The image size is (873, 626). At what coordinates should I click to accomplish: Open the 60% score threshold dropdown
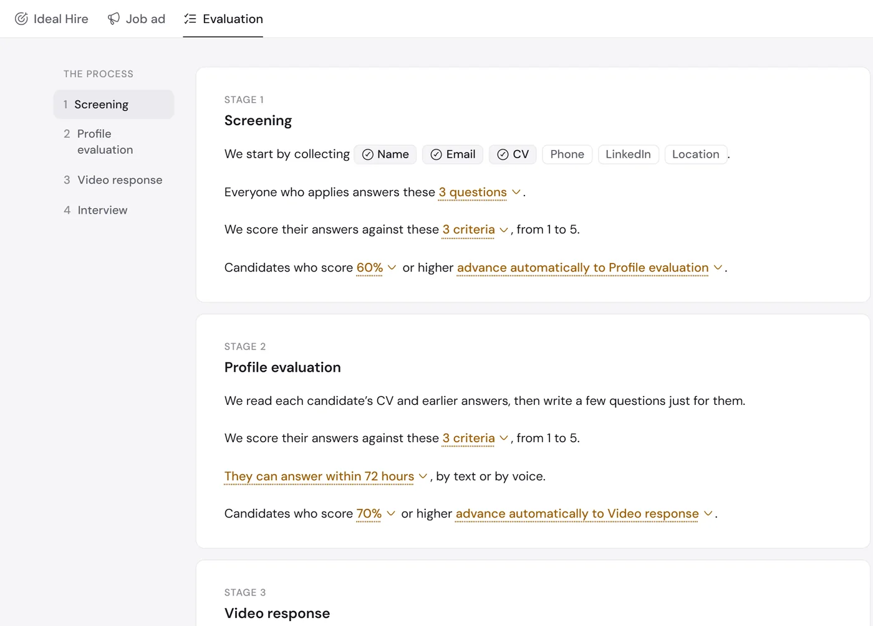[x=376, y=268]
